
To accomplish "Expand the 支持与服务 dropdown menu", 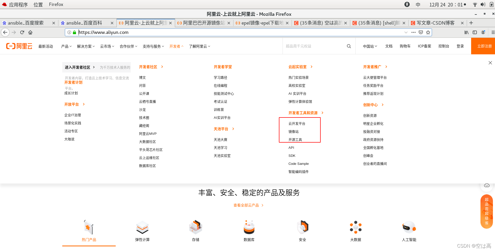I will tap(153, 46).
